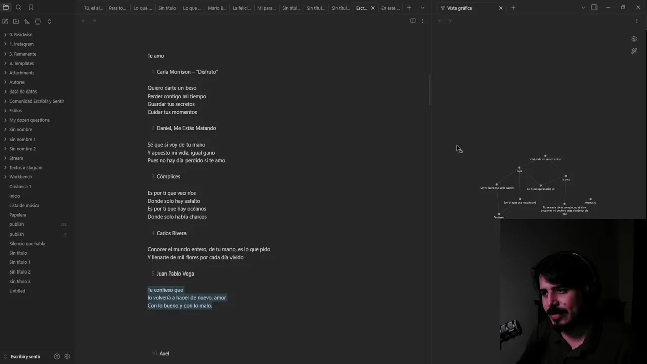
Task: Open the Papelera note
Action: click(18, 215)
